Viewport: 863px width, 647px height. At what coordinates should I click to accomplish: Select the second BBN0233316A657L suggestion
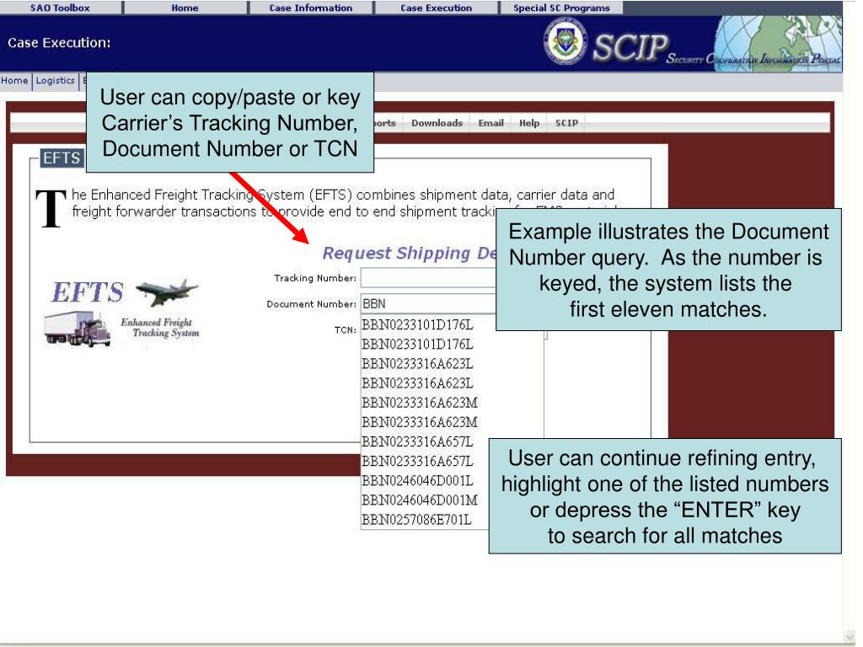click(x=417, y=461)
